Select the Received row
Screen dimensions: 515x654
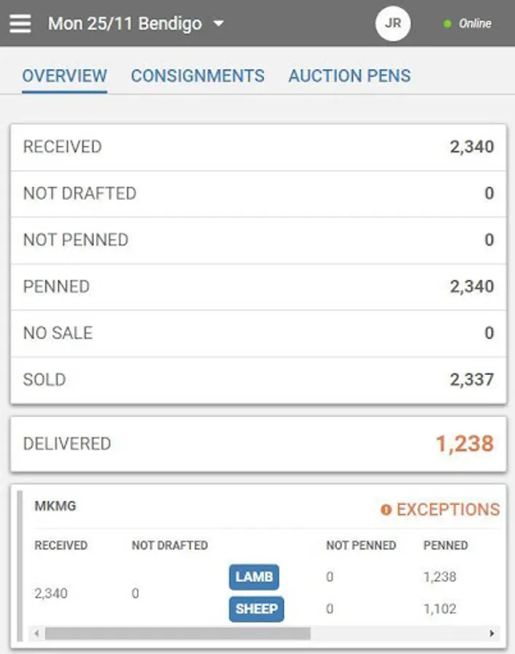pos(258,147)
